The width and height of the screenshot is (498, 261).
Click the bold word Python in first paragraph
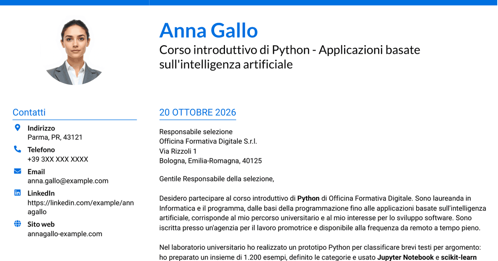(308, 198)
